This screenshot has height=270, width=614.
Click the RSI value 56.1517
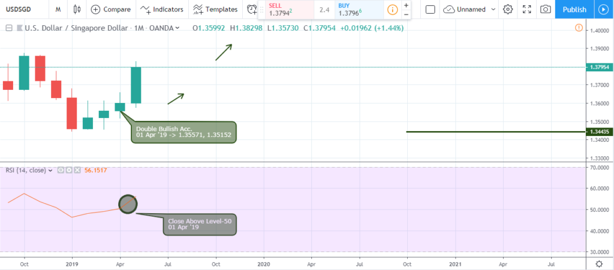pos(96,171)
